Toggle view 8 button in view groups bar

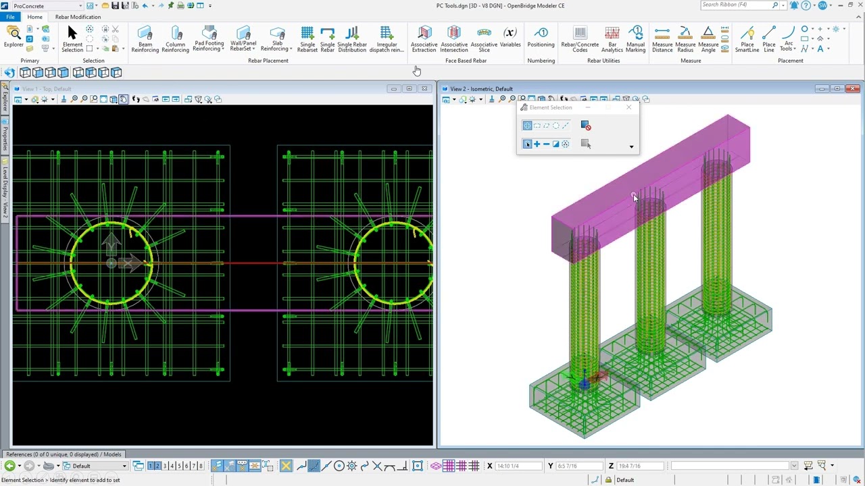(x=201, y=466)
